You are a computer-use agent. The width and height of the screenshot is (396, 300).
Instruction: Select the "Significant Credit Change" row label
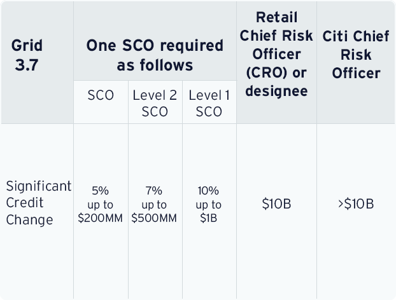[37, 203]
